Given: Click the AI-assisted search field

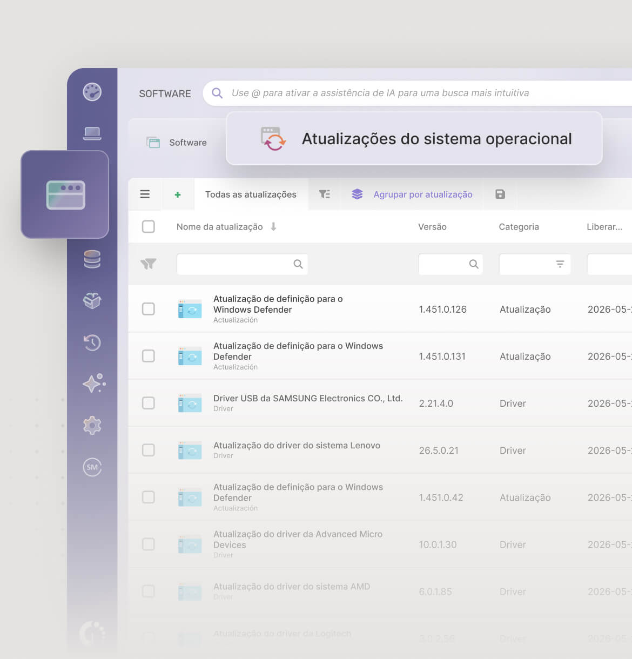Looking at the screenshot, I should 418,93.
